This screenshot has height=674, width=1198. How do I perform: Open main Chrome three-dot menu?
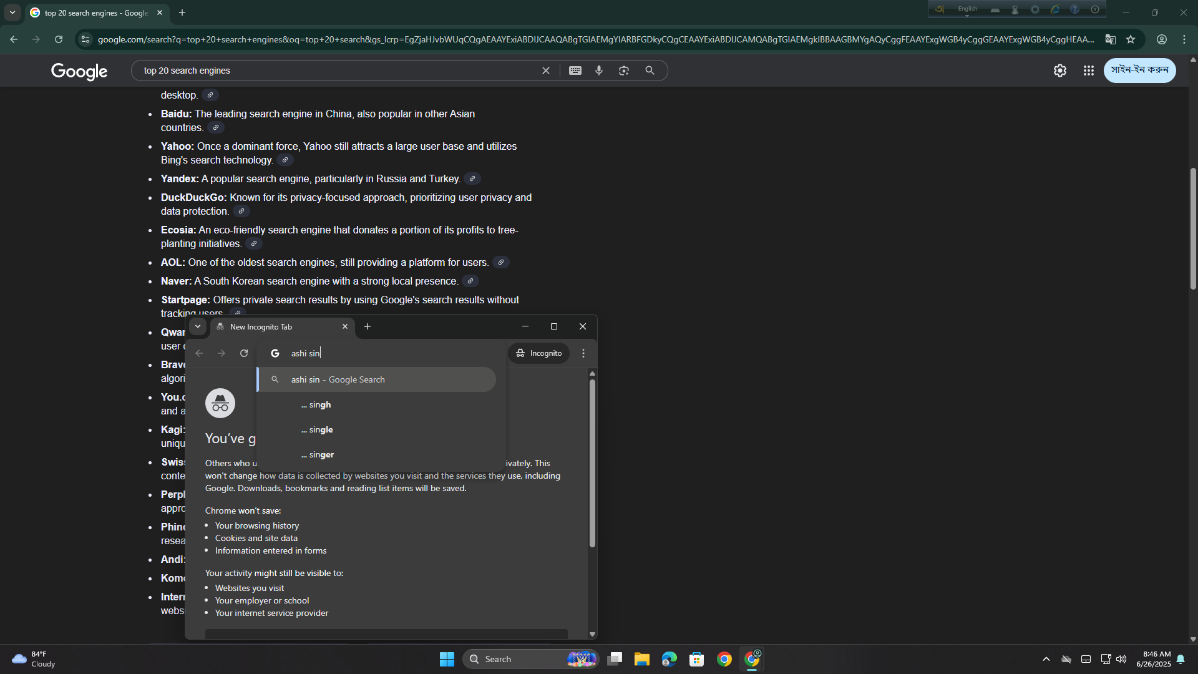(1184, 39)
